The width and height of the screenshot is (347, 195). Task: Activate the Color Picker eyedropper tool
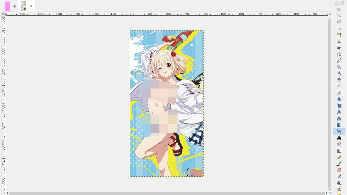click(x=339, y=61)
